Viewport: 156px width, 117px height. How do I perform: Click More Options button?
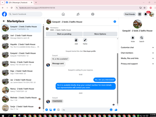[100, 34]
